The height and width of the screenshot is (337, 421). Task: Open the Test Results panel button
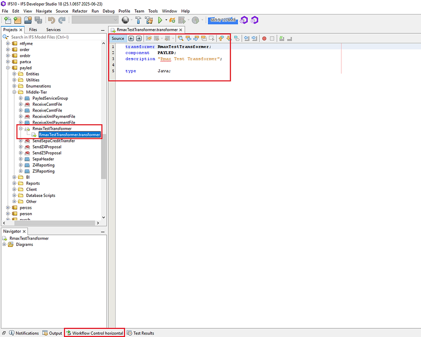pyautogui.click(x=140, y=333)
